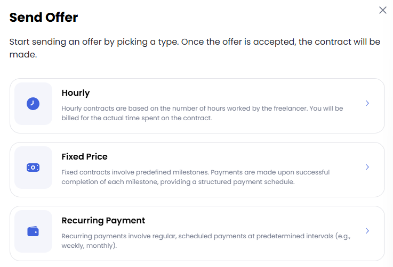Click the wallet icon for Recurring Payment
393x267 pixels.
[x=33, y=231]
